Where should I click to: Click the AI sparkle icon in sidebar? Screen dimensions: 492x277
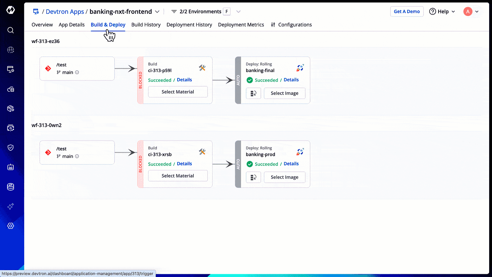(11, 206)
